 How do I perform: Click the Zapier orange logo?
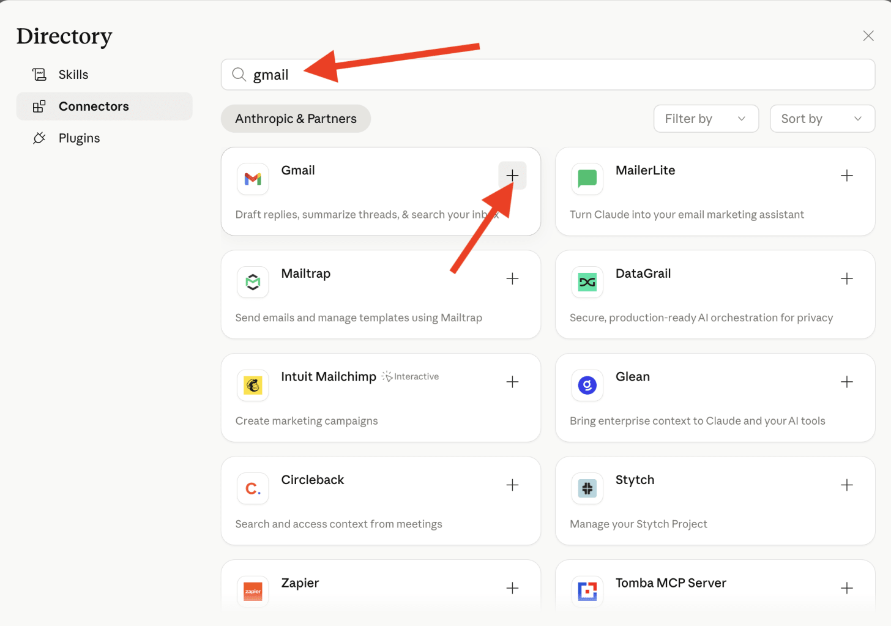(x=253, y=591)
